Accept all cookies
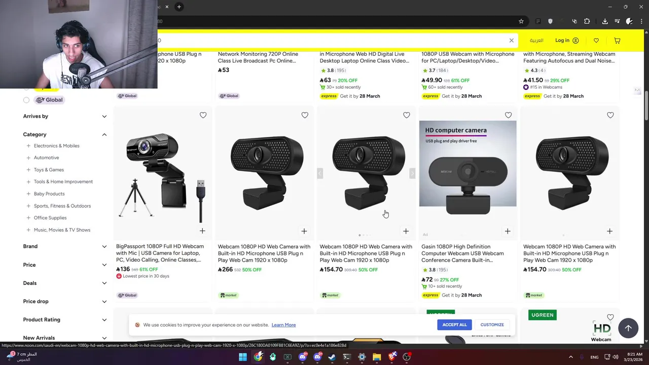The image size is (649, 365). 454,325
